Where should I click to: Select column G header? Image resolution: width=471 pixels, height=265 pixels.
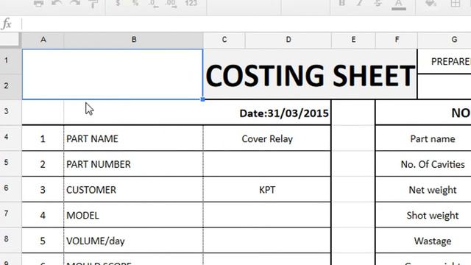tap(445, 40)
